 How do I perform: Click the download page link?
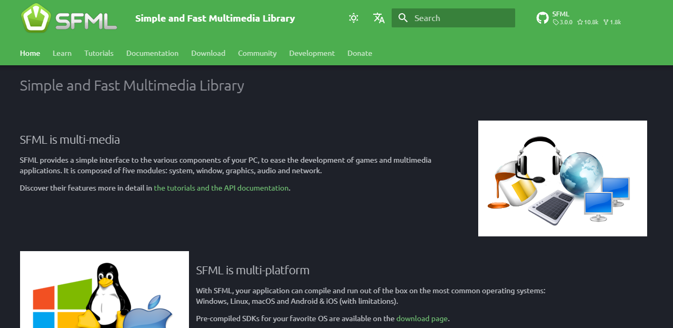[x=422, y=319]
